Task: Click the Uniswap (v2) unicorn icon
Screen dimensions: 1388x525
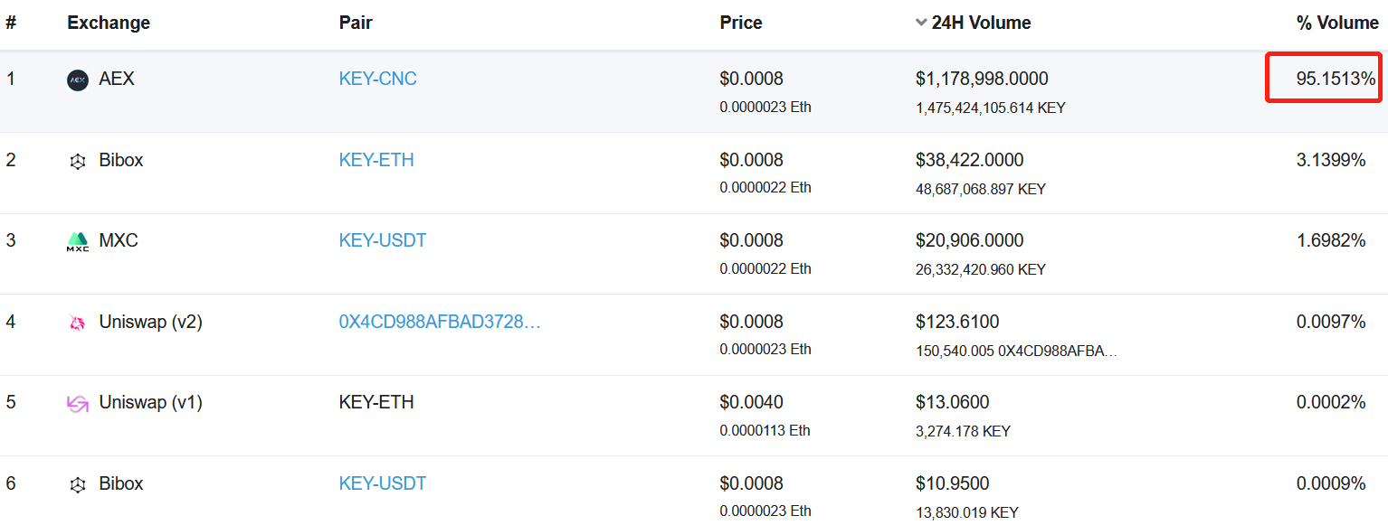Action: click(78, 323)
